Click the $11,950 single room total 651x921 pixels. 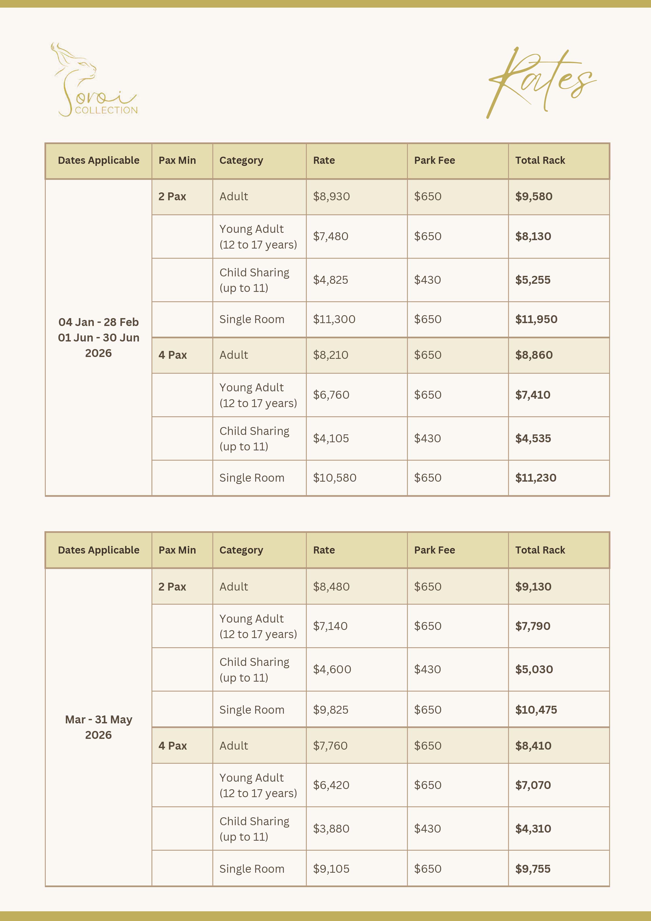(536, 319)
